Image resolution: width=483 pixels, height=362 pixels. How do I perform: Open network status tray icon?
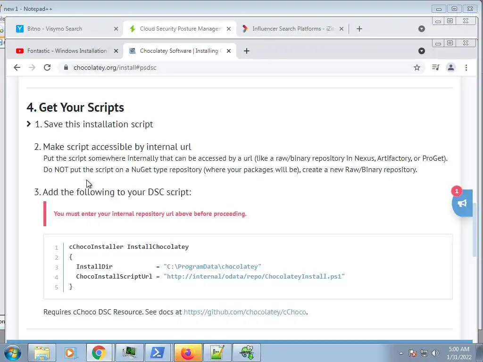point(424,353)
